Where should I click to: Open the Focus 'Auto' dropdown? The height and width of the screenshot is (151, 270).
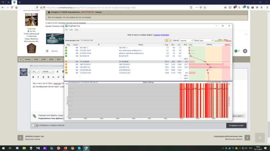pyautogui.click(x=206, y=40)
